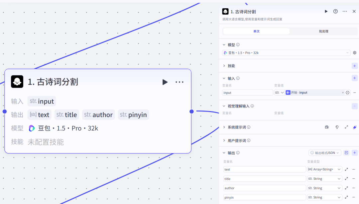359x204 pixels.
Task: Open the prompt library icon in 系统提示词 row
Action: 327,127
